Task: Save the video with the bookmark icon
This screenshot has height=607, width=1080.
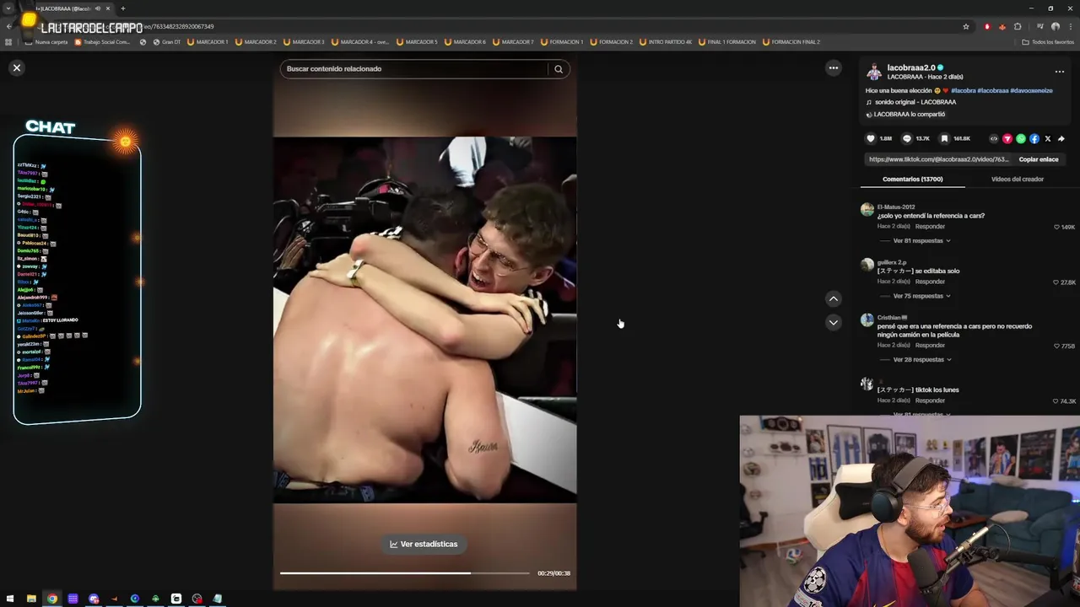Action: click(x=944, y=139)
